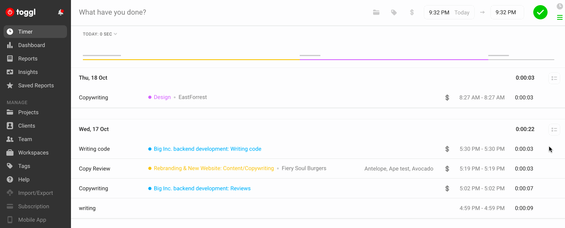Save entry with green checkmark button
This screenshot has height=228, width=565.
point(540,12)
